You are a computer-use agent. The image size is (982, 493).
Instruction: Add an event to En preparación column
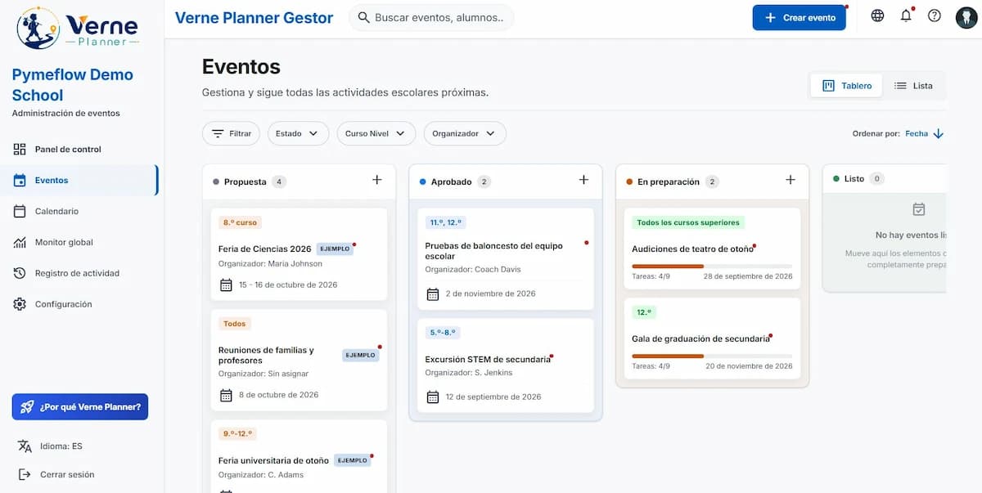click(791, 180)
